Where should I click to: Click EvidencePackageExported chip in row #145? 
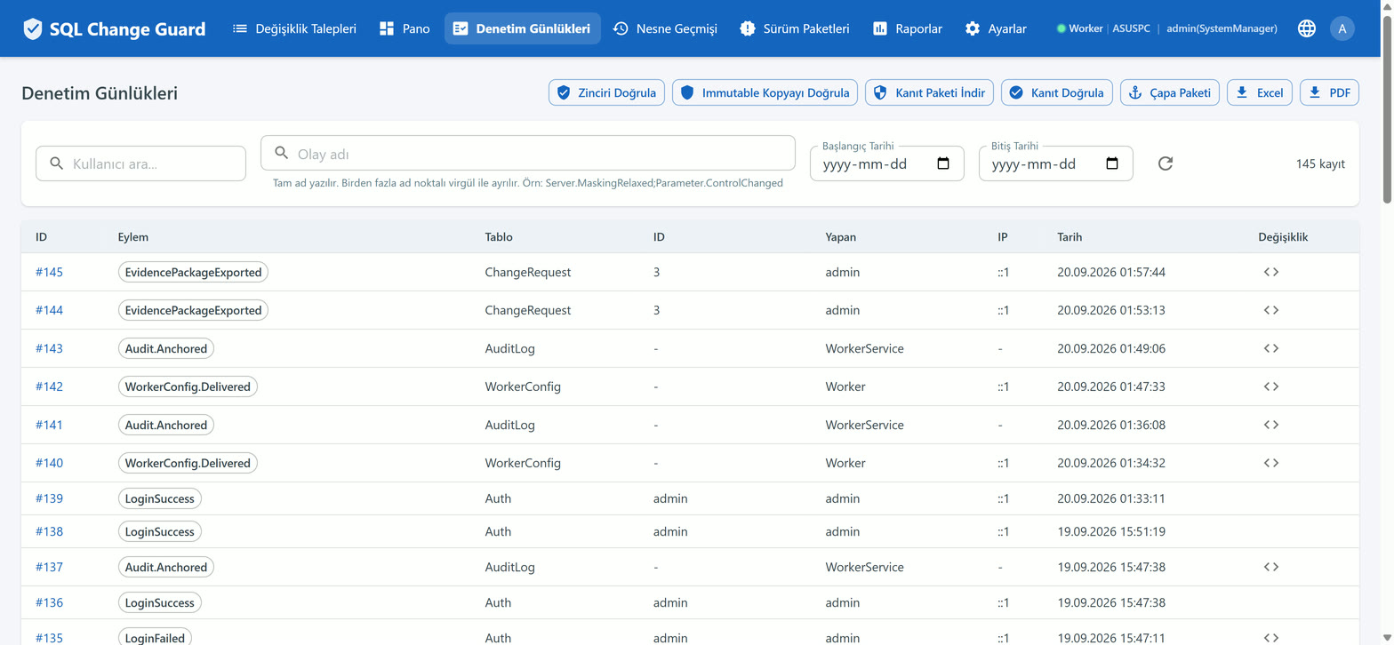point(193,272)
